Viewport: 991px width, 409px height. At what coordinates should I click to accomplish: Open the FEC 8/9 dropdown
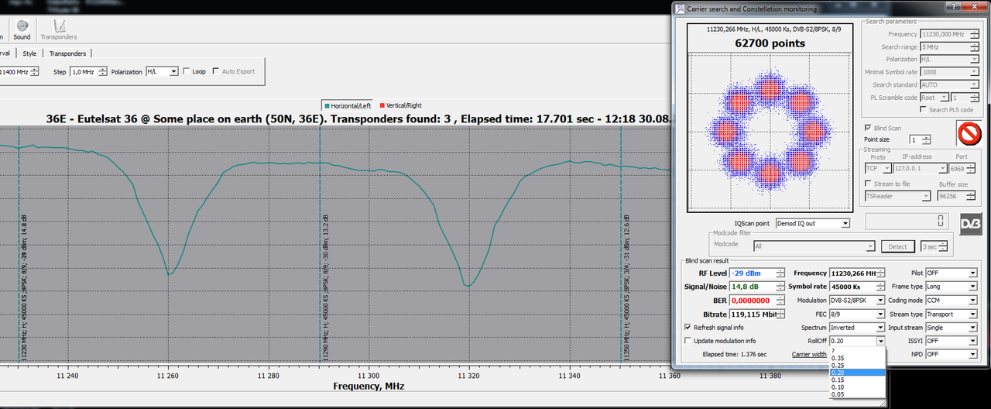[857, 314]
